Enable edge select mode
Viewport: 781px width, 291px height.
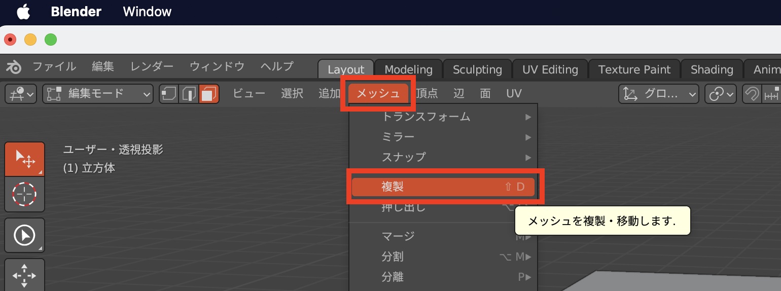coord(189,94)
